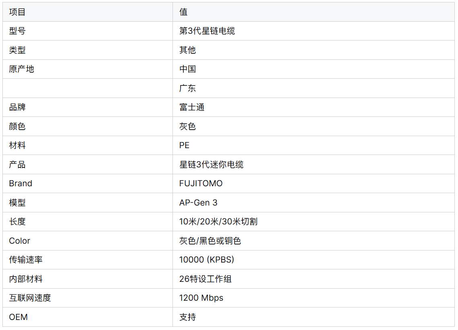Click the 内部材料 row label
458x330 pixels.
26,279
